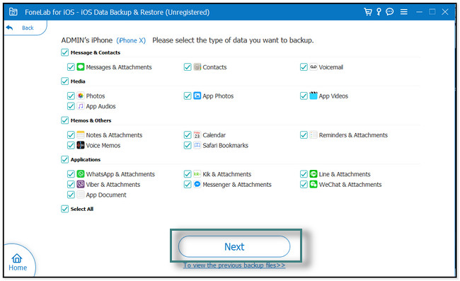This screenshot has width=460, height=281.
Task: Open the shopping cart purchase icon
Action: point(367,12)
